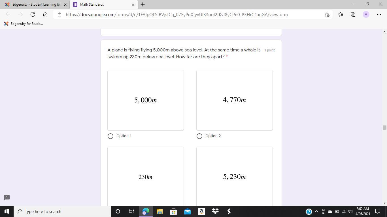
Task: Close the Math Standards tab
Action: point(133,5)
